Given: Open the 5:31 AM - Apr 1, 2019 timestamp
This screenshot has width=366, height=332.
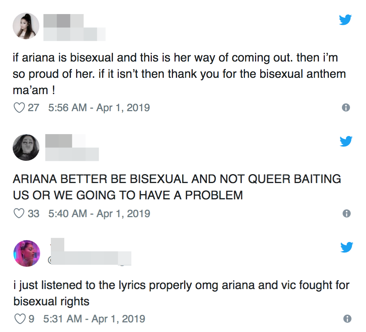Looking at the screenshot, I should [94, 319].
